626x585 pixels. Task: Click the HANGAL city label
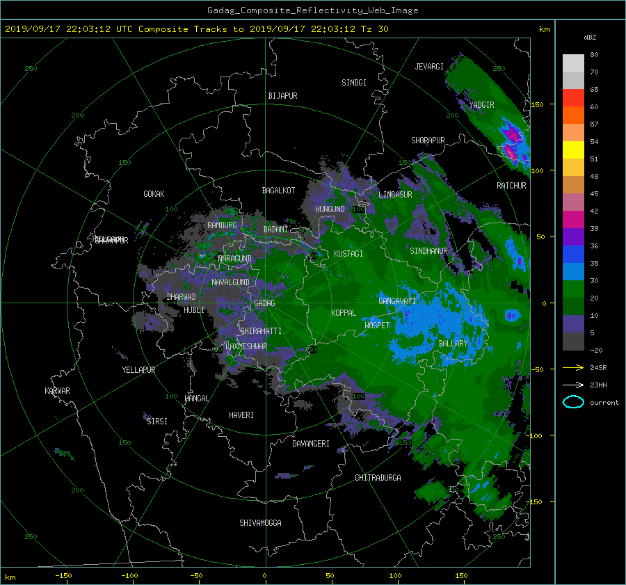tap(196, 399)
